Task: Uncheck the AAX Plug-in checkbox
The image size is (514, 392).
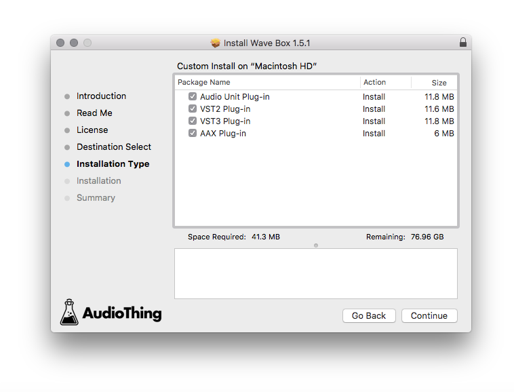Action: 193,134
